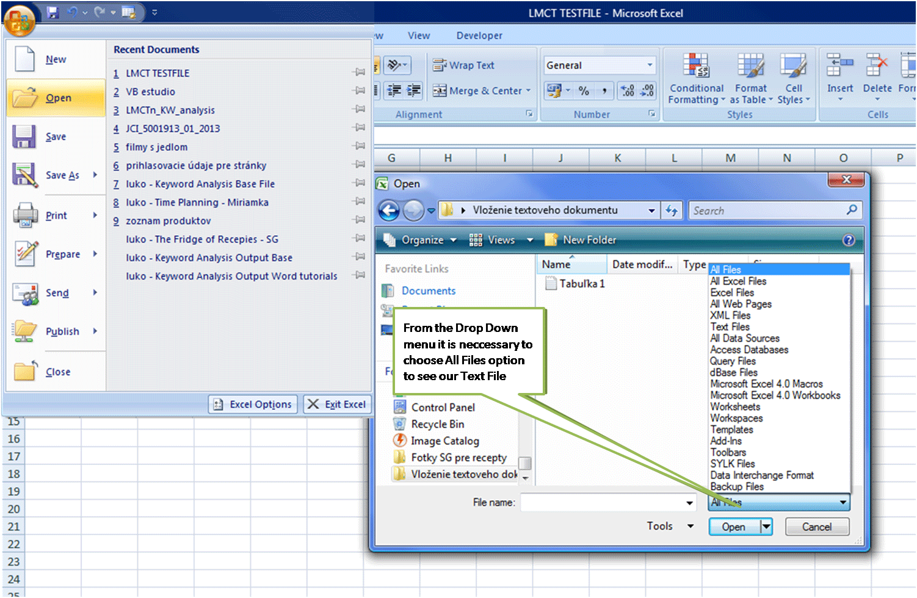The image size is (917, 598).
Task: Select Save in the Office menu
Action: (56, 137)
